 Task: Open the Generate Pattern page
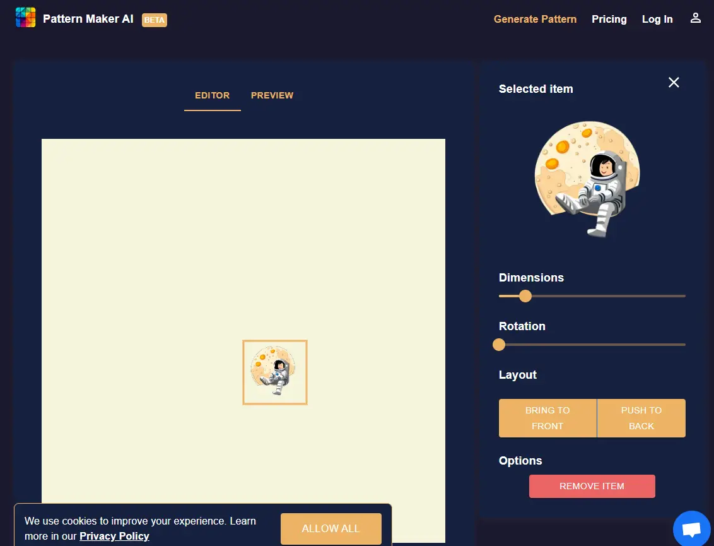(x=535, y=19)
